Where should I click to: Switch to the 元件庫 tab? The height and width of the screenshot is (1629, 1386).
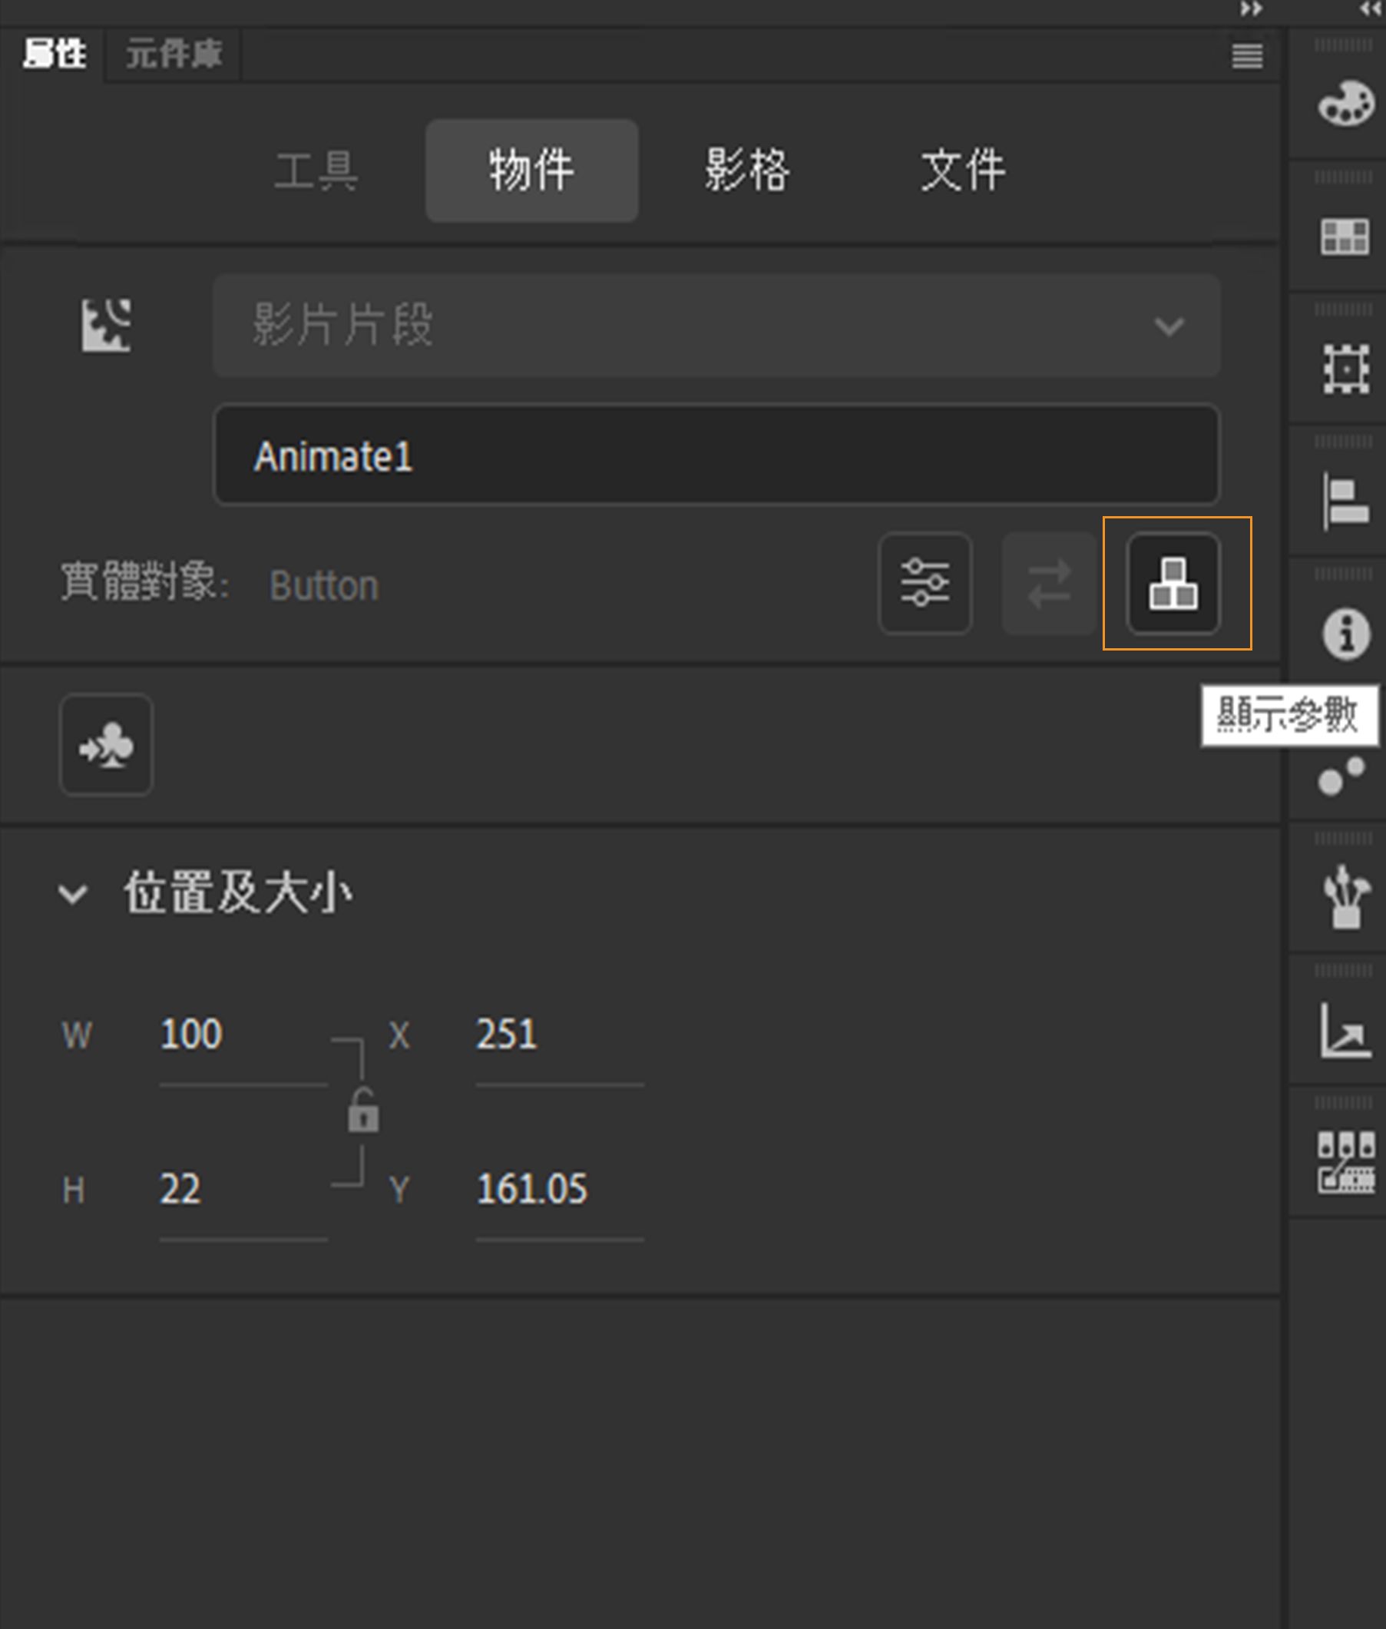pos(173,55)
